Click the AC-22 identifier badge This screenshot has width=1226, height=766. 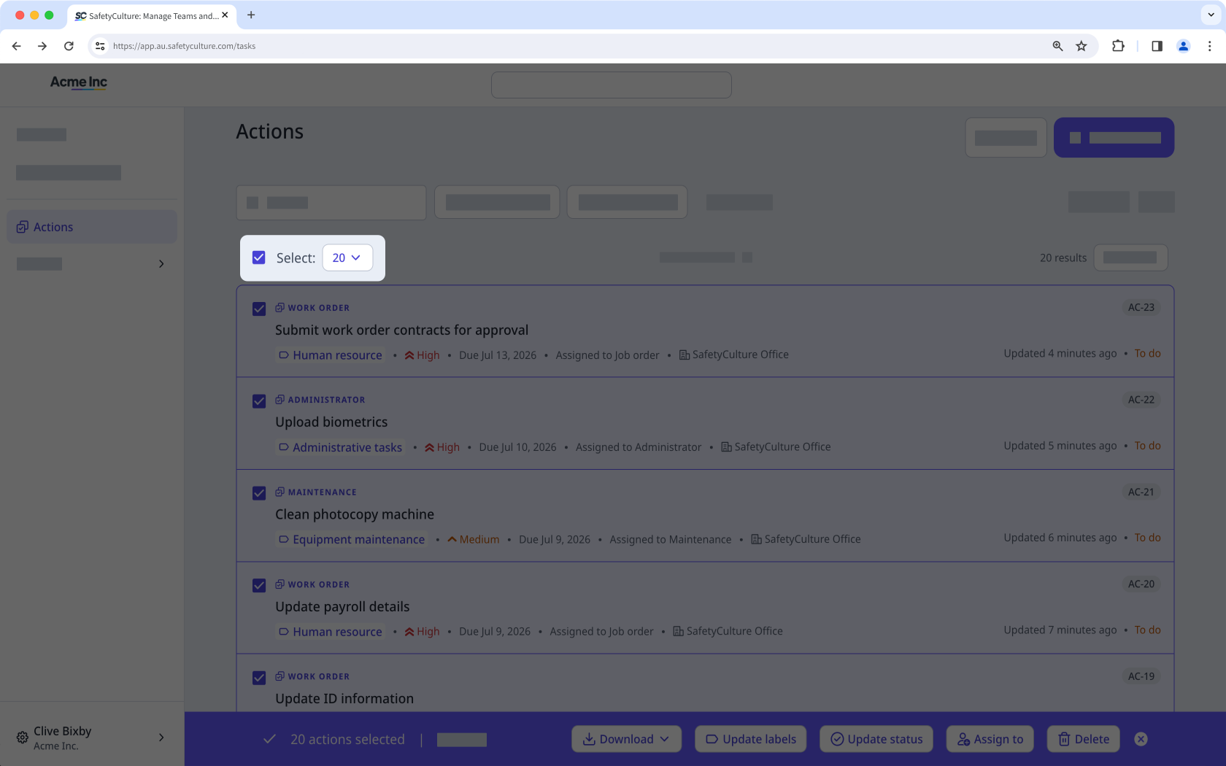1141,400
